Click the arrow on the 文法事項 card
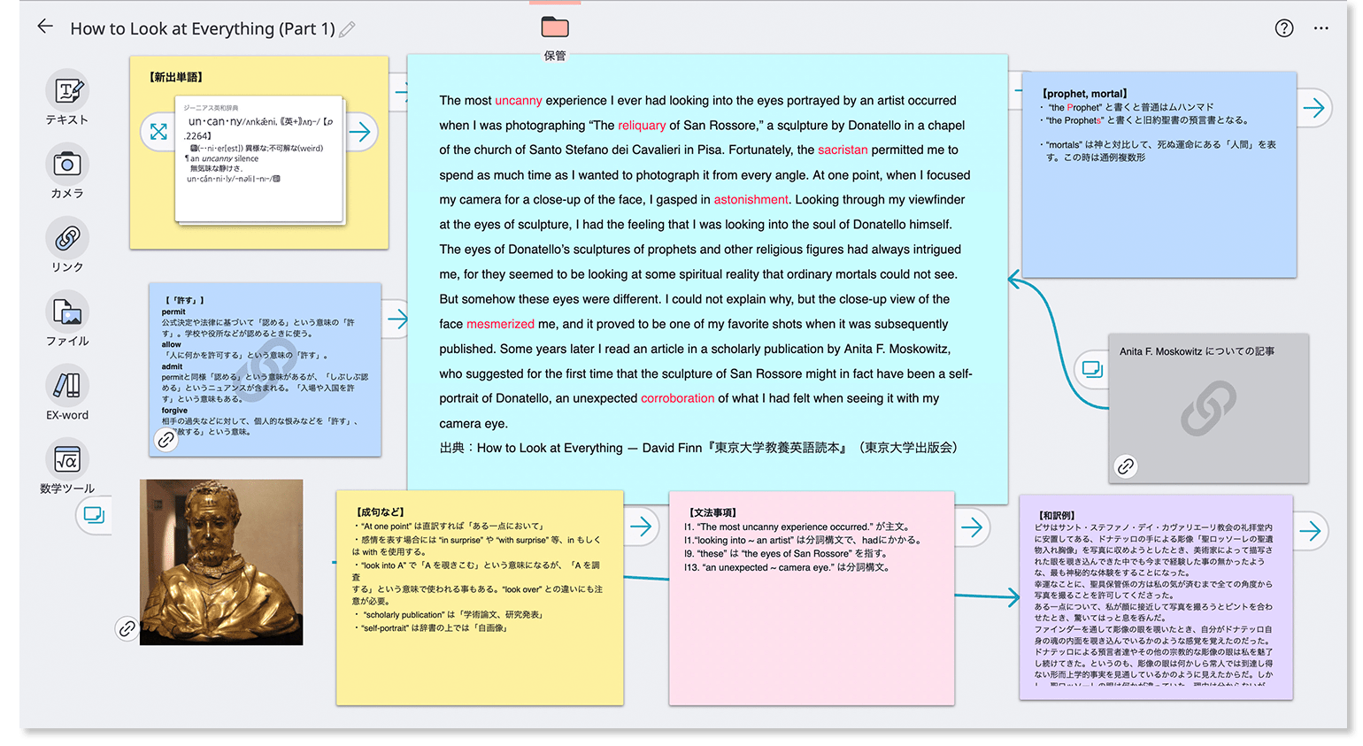1363x746 pixels. click(x=973, y=527)
